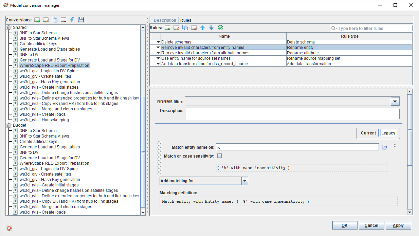Select 3NF to DV under Shared

[29, 55]
